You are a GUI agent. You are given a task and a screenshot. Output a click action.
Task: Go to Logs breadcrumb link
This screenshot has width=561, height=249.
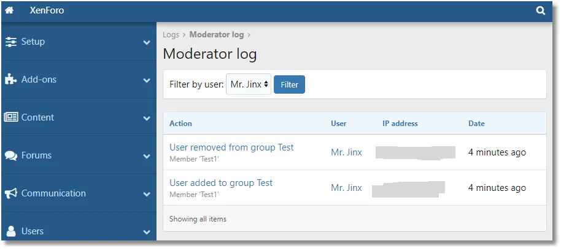pos(171,35)
